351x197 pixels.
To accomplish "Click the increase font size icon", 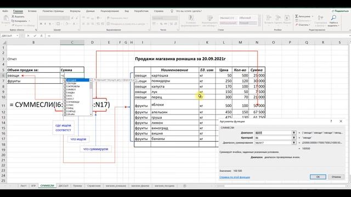I will [x=72, y=18].
